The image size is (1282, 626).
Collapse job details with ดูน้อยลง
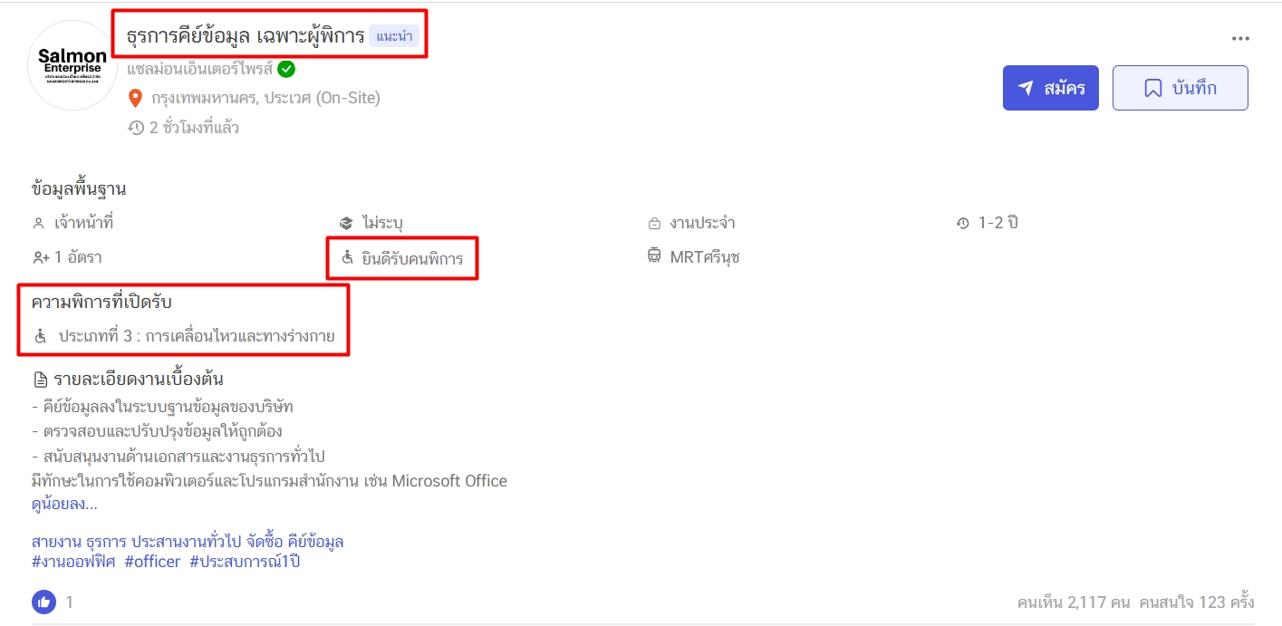click(x=64, y=504)
